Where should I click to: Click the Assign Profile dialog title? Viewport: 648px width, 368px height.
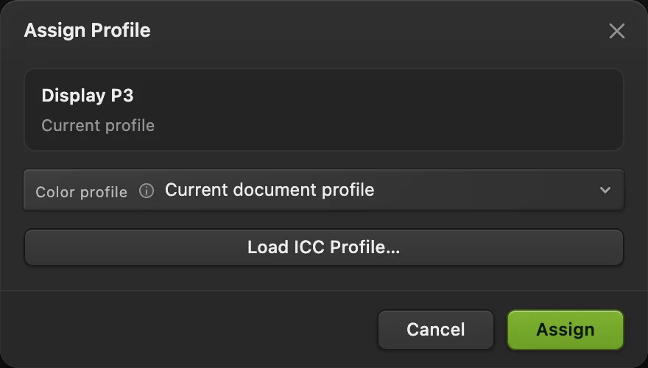coord(87,30)
